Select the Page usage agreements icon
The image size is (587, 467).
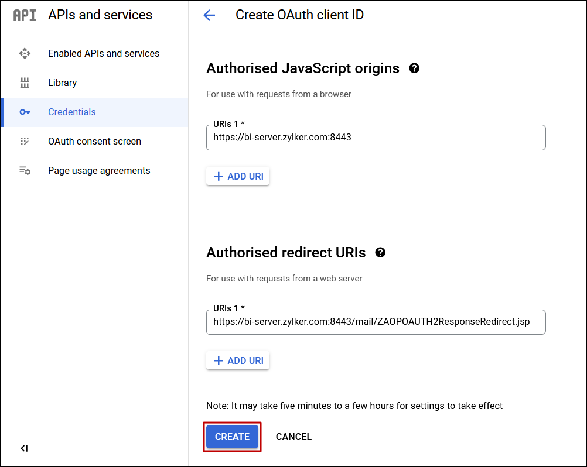pyautogui.click(x=25, y=170)
